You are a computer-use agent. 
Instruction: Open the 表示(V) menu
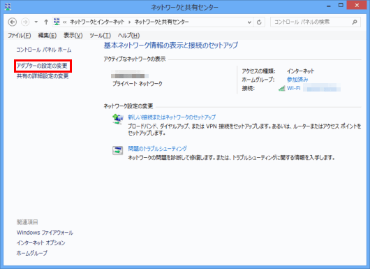pos(73,36)
